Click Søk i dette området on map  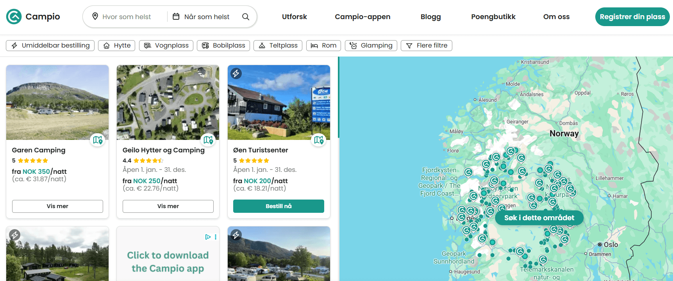[539, 218]
